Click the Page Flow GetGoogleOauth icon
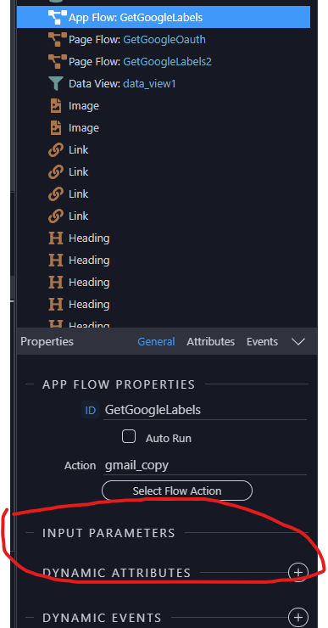328x628 pixels. point(57,39)
